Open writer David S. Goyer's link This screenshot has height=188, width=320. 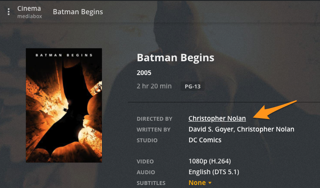211,129
